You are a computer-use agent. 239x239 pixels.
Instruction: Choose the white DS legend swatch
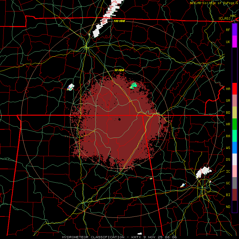[234, 159]
